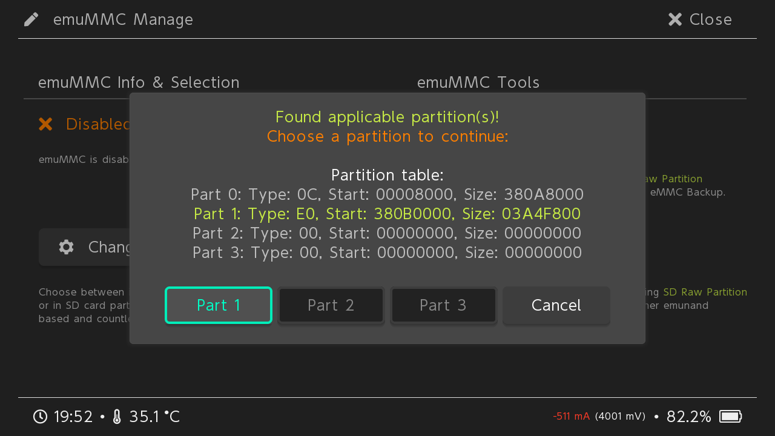Click the 'Choose a partition to continue:' text
The width and height of the screenshot is (775, 436).
click(387, 136)
